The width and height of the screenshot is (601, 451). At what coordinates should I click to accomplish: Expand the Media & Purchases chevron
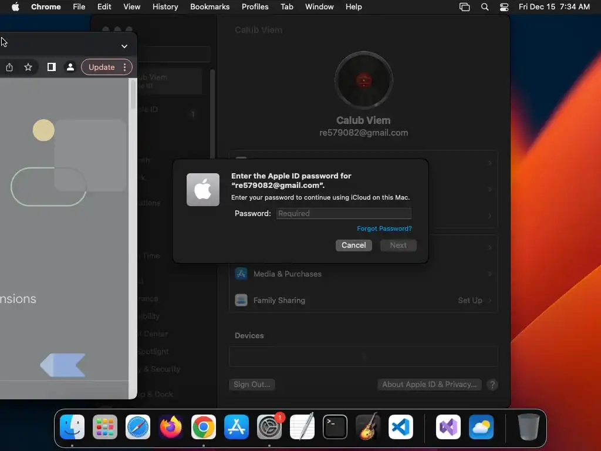(x=490, y=274)
